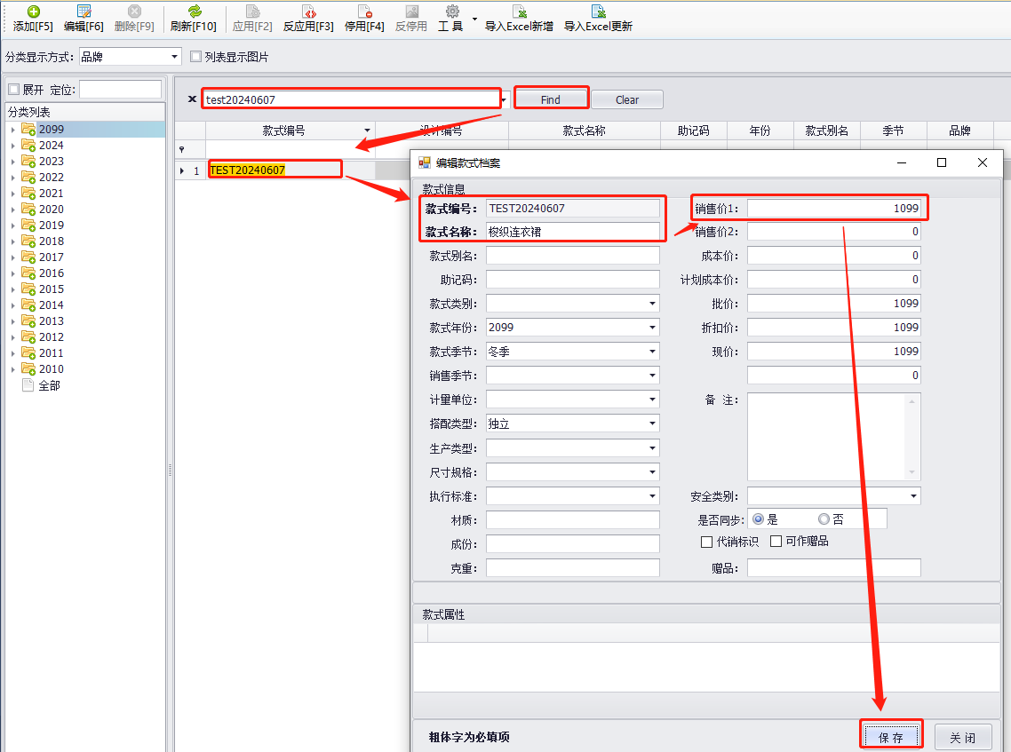Sort by 款式名称 column header

pos(585,131)
